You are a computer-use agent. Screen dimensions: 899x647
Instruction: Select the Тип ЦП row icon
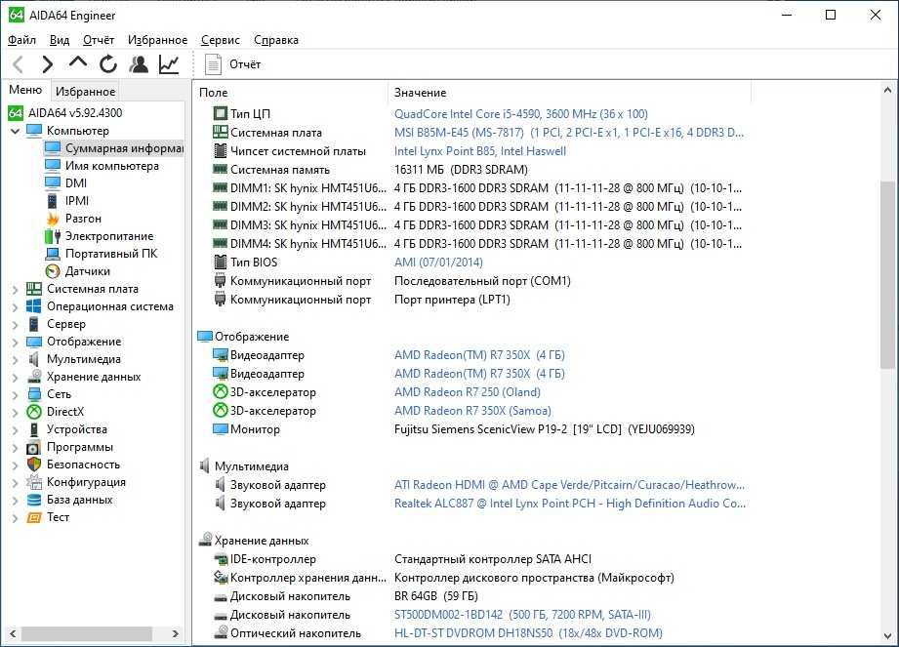tap(221, 113)
